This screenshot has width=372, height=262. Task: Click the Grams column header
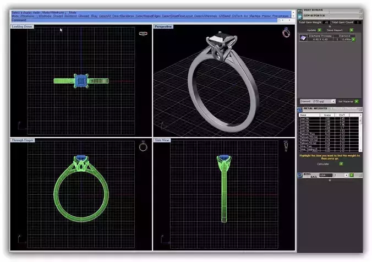click(327, 115)
